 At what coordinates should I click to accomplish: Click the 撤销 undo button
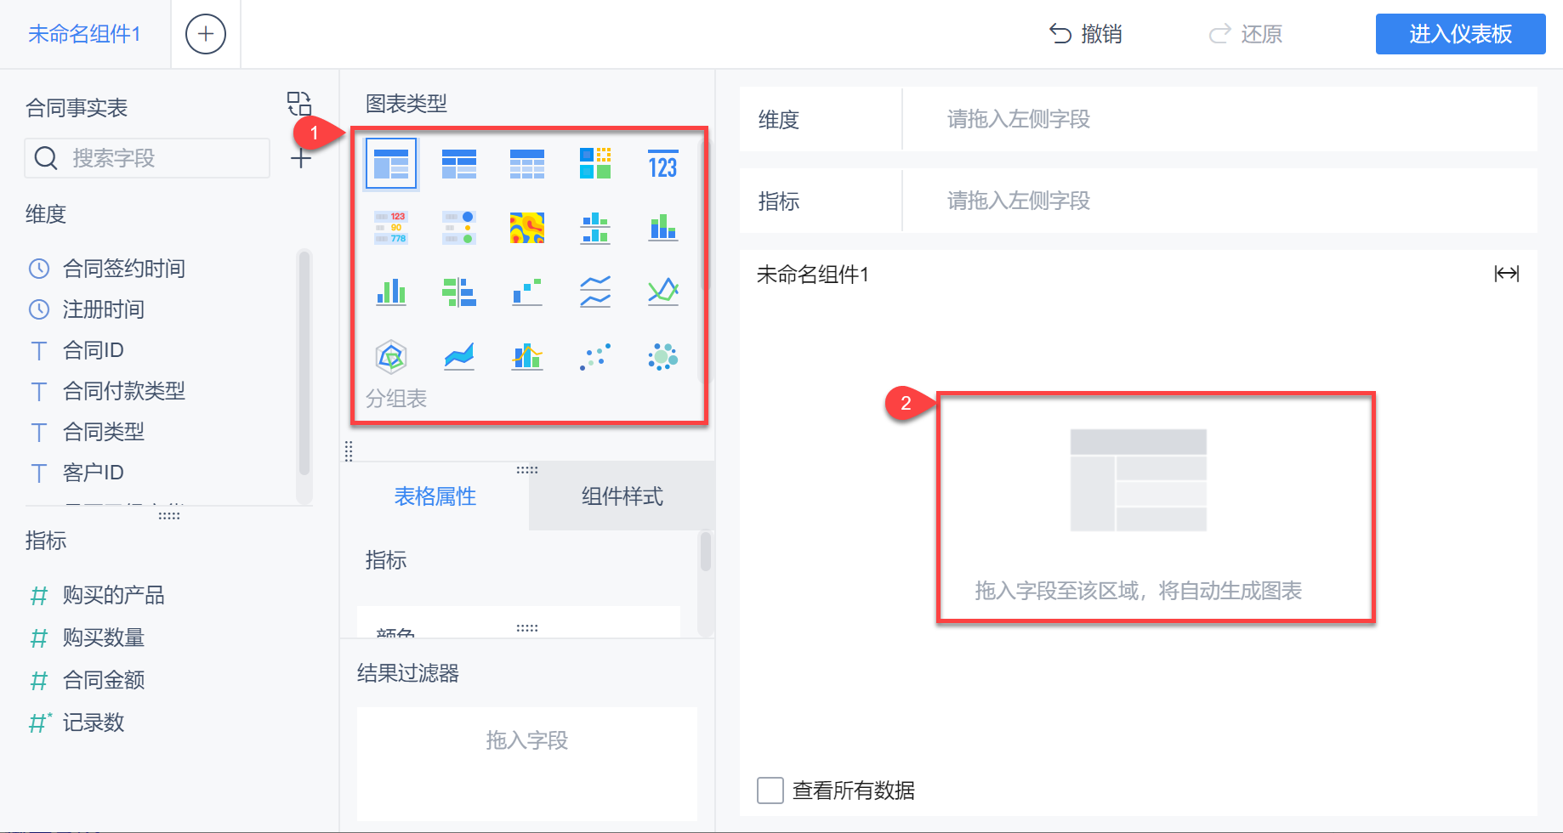(x=1086, y=34)
